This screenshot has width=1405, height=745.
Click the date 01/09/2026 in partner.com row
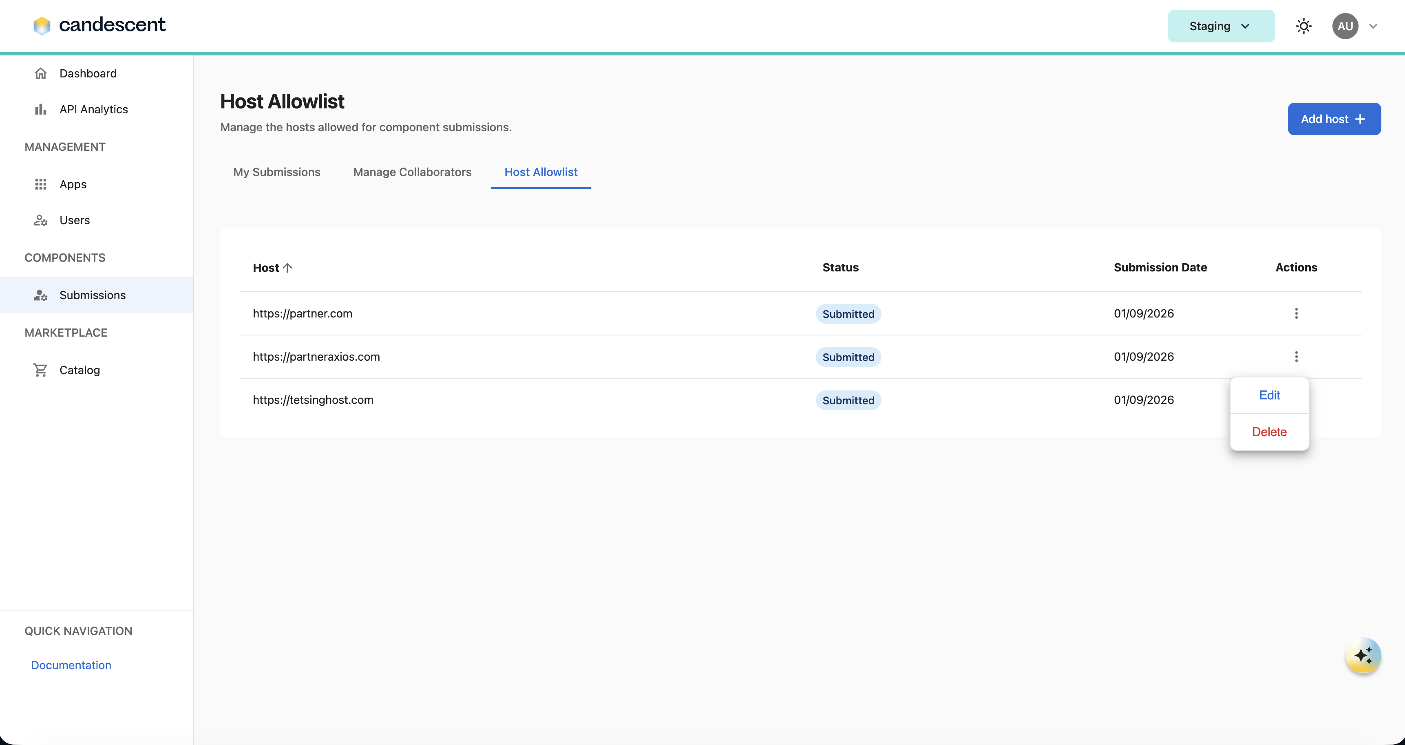[1144, 313]
